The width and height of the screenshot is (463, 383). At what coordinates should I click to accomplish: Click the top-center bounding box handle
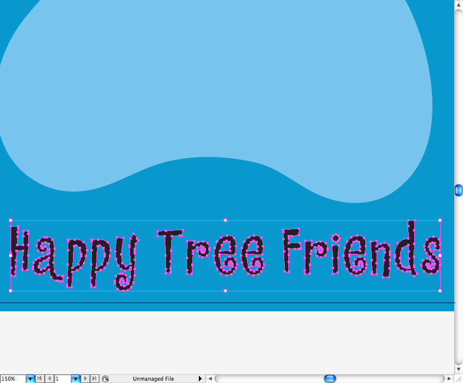[225, 220]
